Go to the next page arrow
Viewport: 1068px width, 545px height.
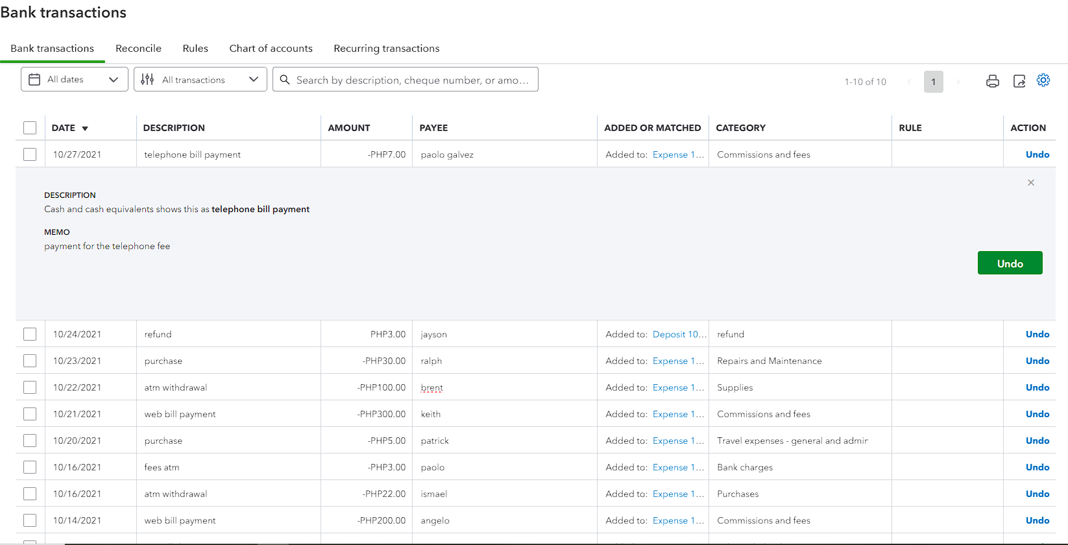click(x=958, y=82)
